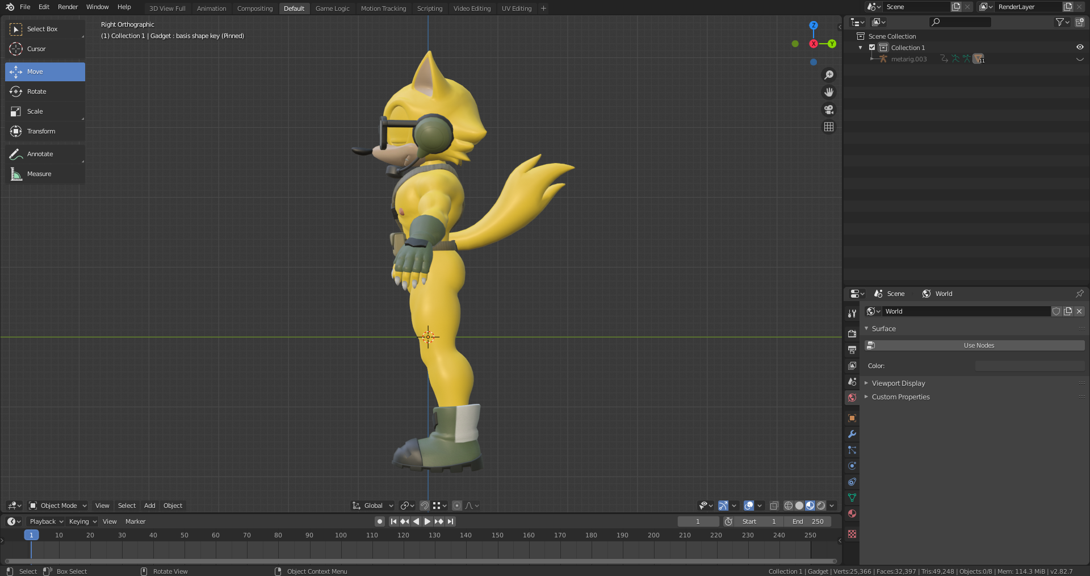Open the Output properties tab

(x=852, y=350)
